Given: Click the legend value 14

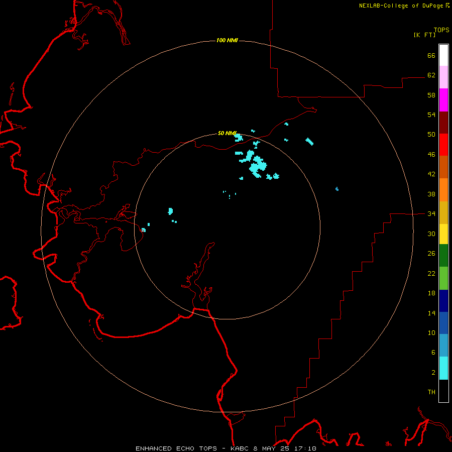Looking at the screenshot, I should [x=431, y=313].
